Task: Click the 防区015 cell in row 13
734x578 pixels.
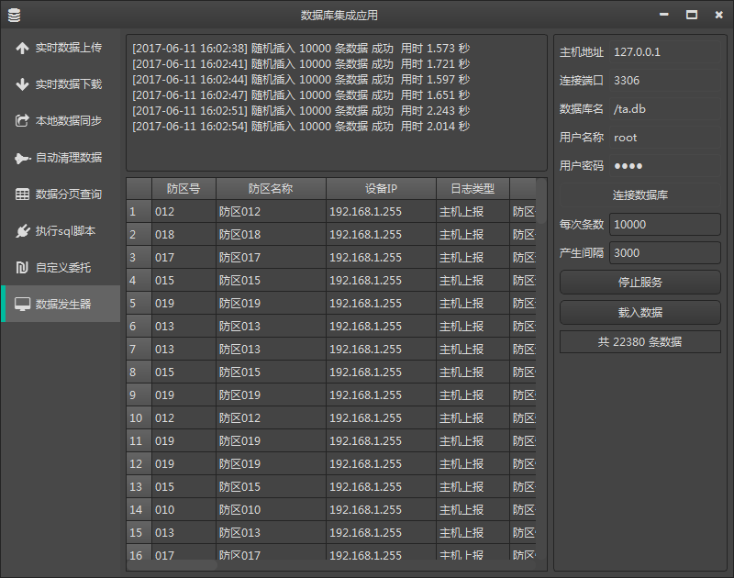Action: pyautogui.click(x=271, y=487)
